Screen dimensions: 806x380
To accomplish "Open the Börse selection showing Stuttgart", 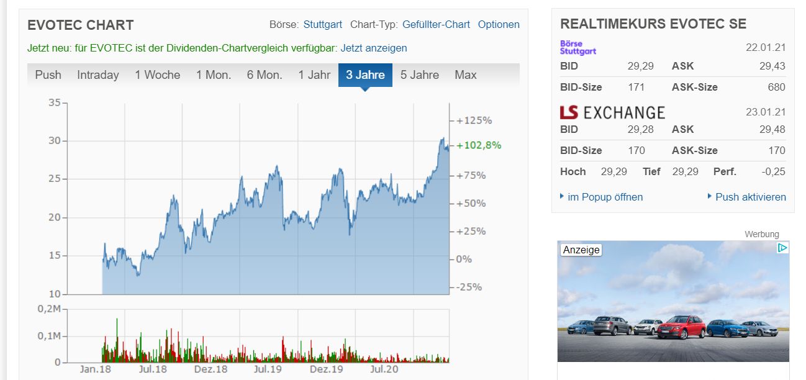I will [322, 25].
